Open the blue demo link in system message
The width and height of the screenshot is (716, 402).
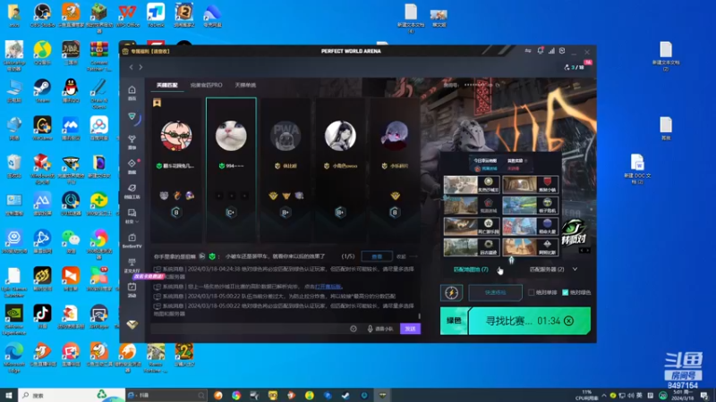328,287
